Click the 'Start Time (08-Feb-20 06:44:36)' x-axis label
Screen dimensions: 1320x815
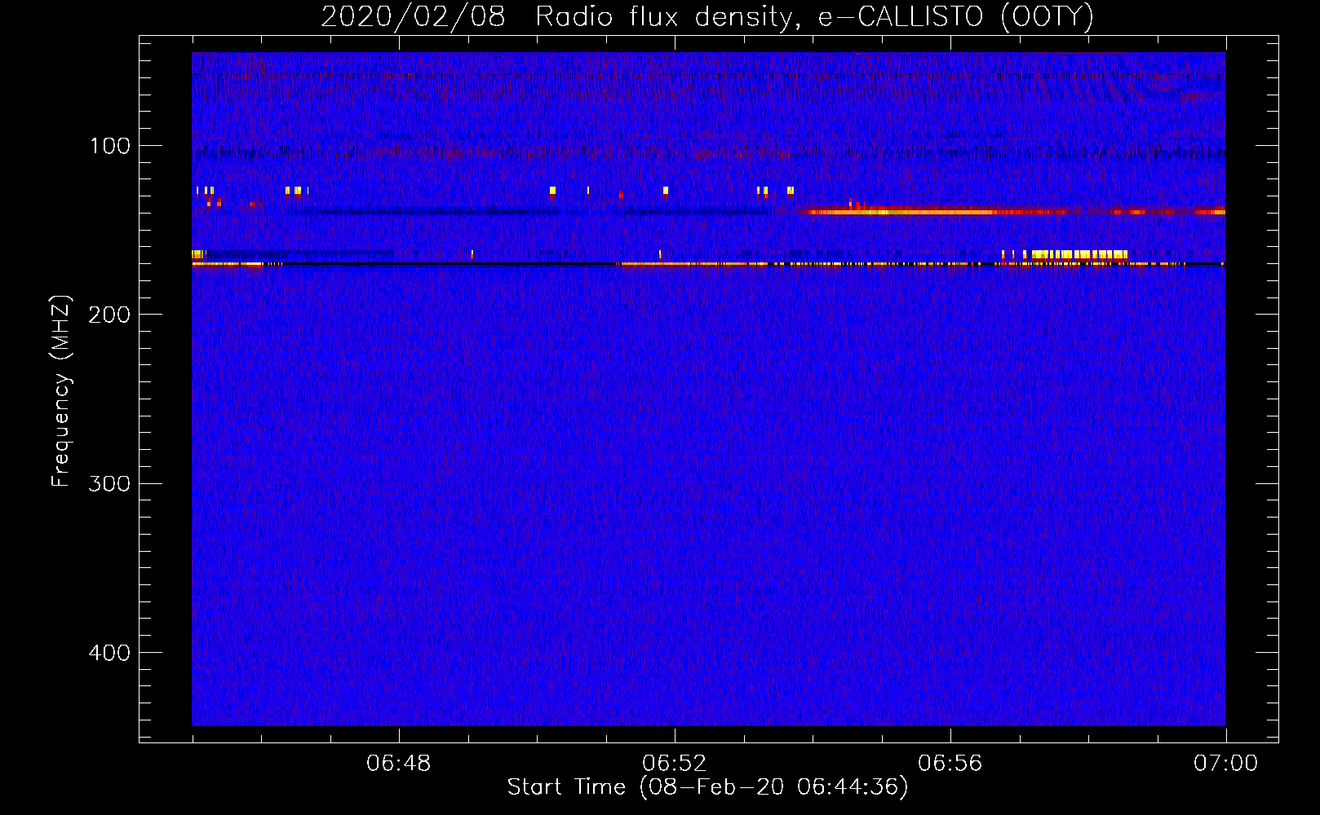coord(707,787)
